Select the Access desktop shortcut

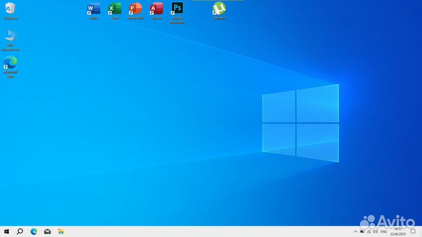click(156, 11)
